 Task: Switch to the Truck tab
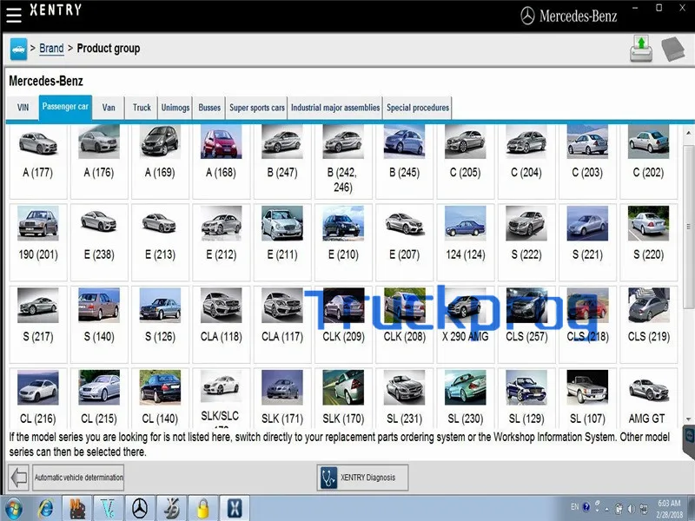point(142,108)
